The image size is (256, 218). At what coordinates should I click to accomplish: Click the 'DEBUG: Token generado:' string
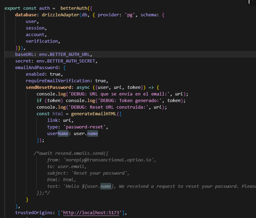(130, 101)
